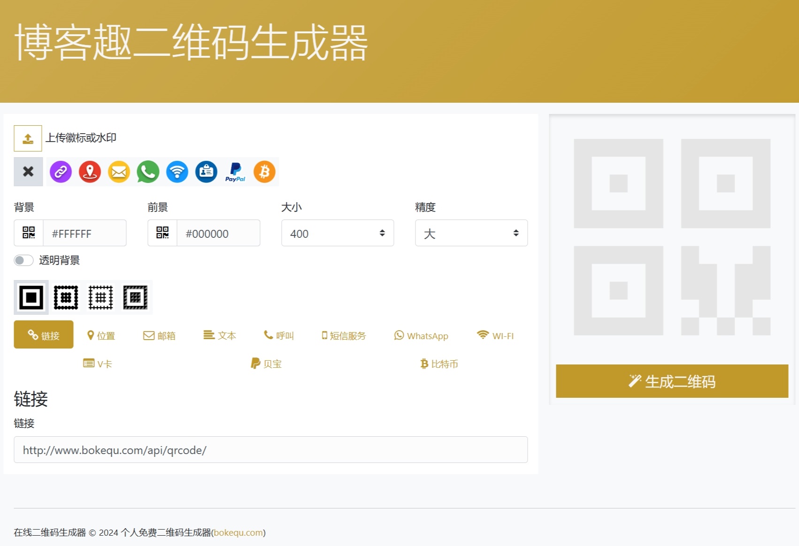Select the yellow email envelope logo
The height and width of the screenshot is (546, 799).
click(119, 172)
